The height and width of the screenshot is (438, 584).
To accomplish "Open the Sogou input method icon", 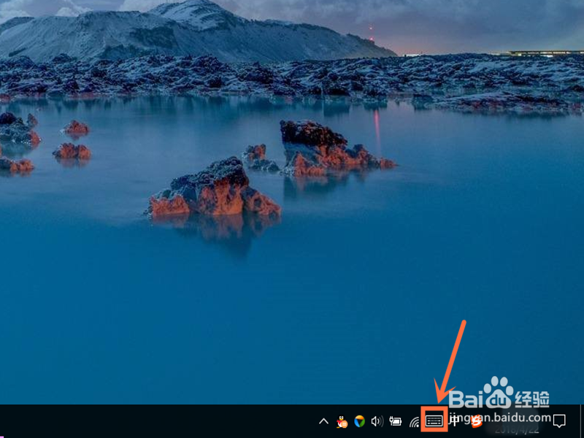I will [476, 422].
